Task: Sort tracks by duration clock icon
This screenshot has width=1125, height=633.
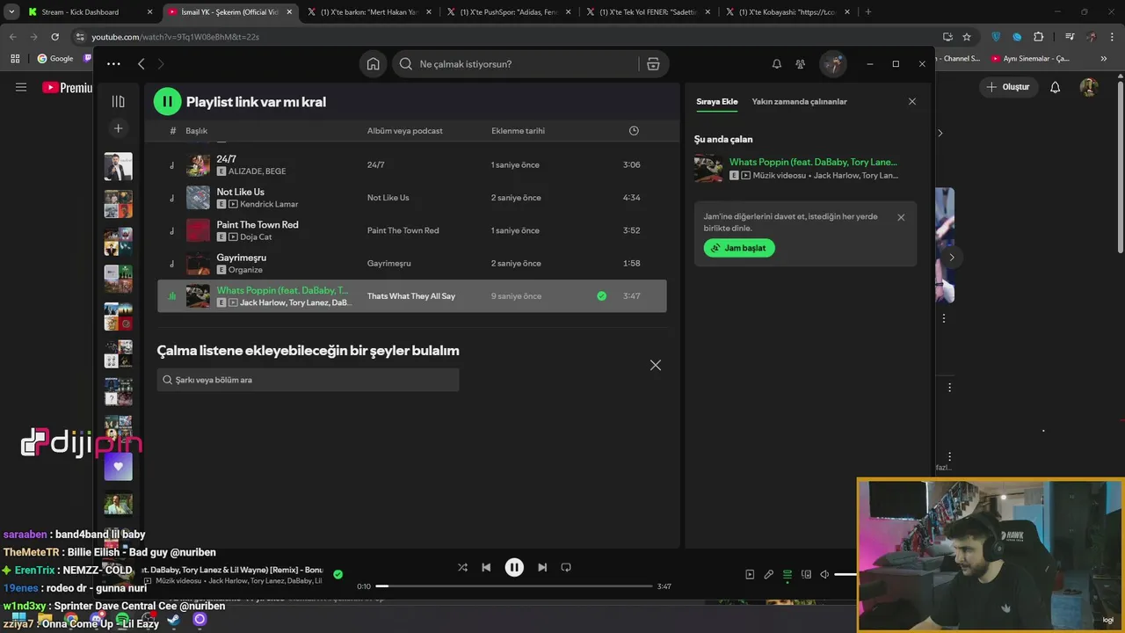Action: (x=634, y=131)
